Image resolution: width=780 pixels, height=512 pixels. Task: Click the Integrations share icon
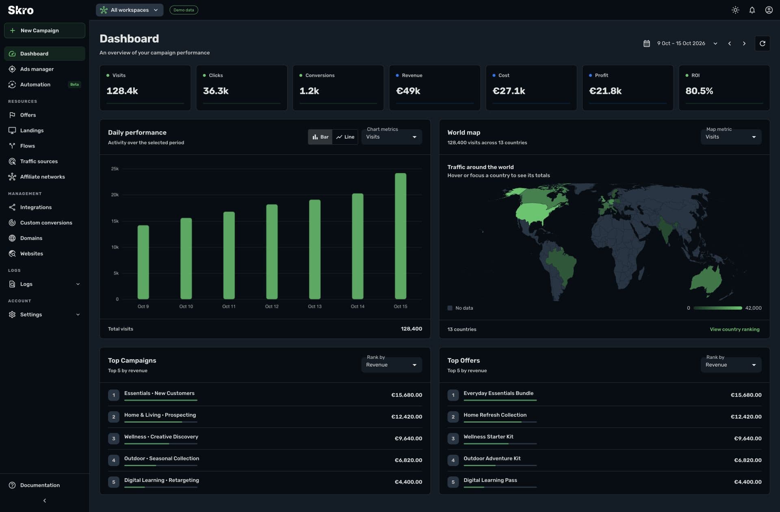click(x=12, y=207)
